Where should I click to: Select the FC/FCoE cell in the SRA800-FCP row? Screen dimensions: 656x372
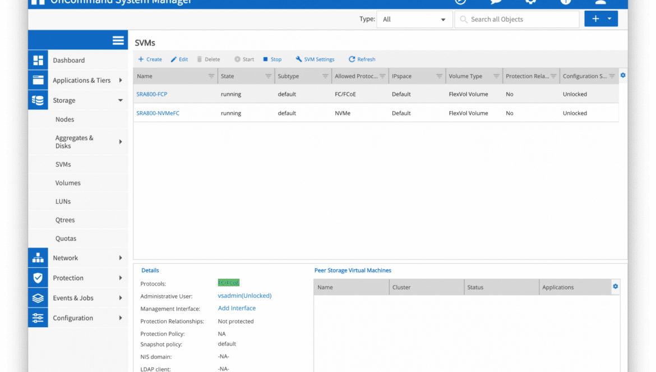(x=345, y=94)
